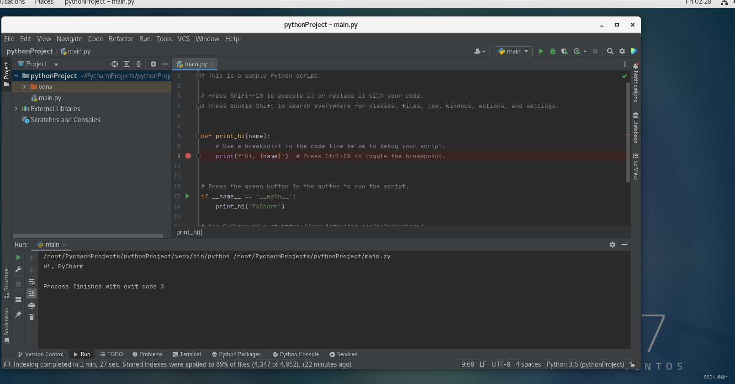This screenshot has height=384, width=735.
Task: Rerun 'main' in the Run panel
Action: [18, 257]
